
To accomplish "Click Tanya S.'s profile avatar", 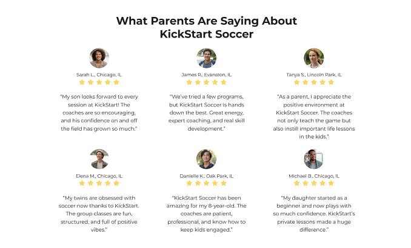I will tap(313, 58).
